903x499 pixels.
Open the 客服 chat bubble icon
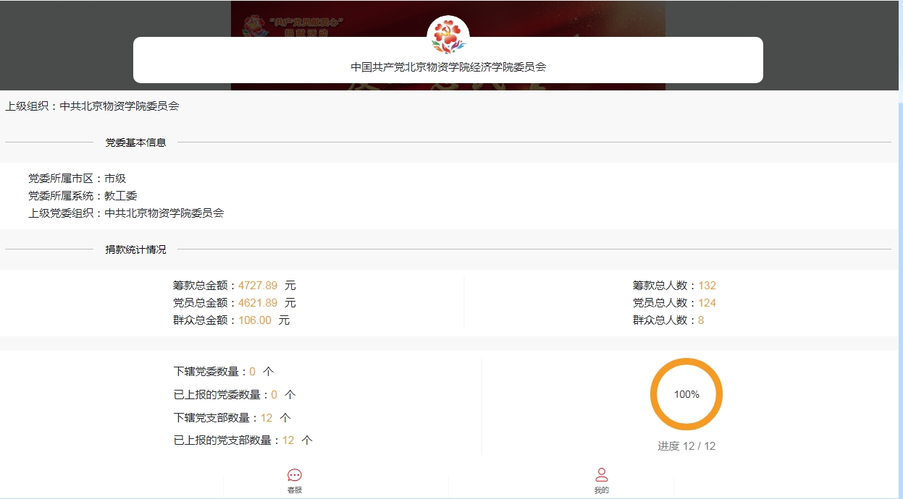[x=295, y=476]
